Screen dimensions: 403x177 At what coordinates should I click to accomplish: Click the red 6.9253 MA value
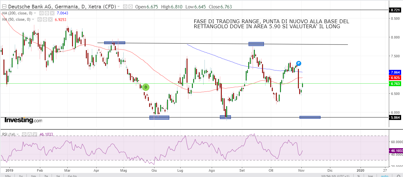coord(60,19)
